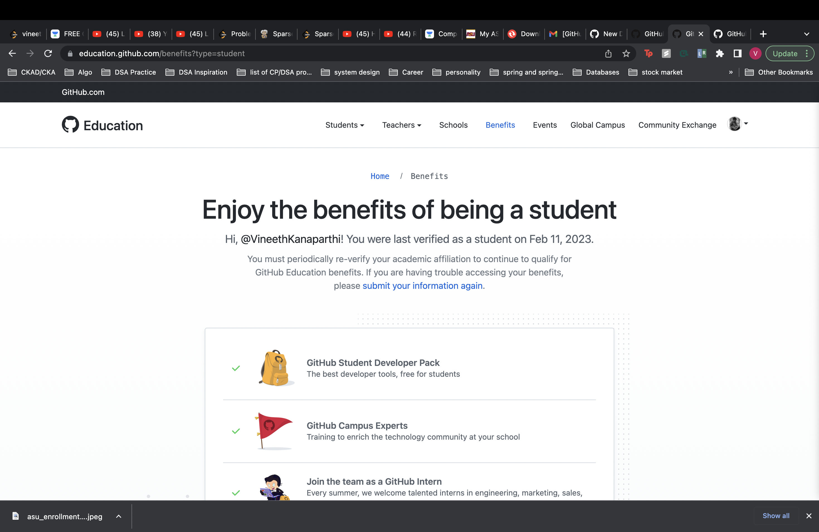Open the browser Extensions puzzle icon
The image size is (819, 532).
(x=720, y=54)
